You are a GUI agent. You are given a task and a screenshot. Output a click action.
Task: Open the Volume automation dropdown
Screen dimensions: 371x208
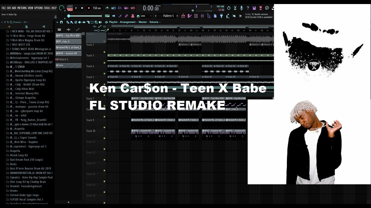pyautogui.click(x=155, y=22)
